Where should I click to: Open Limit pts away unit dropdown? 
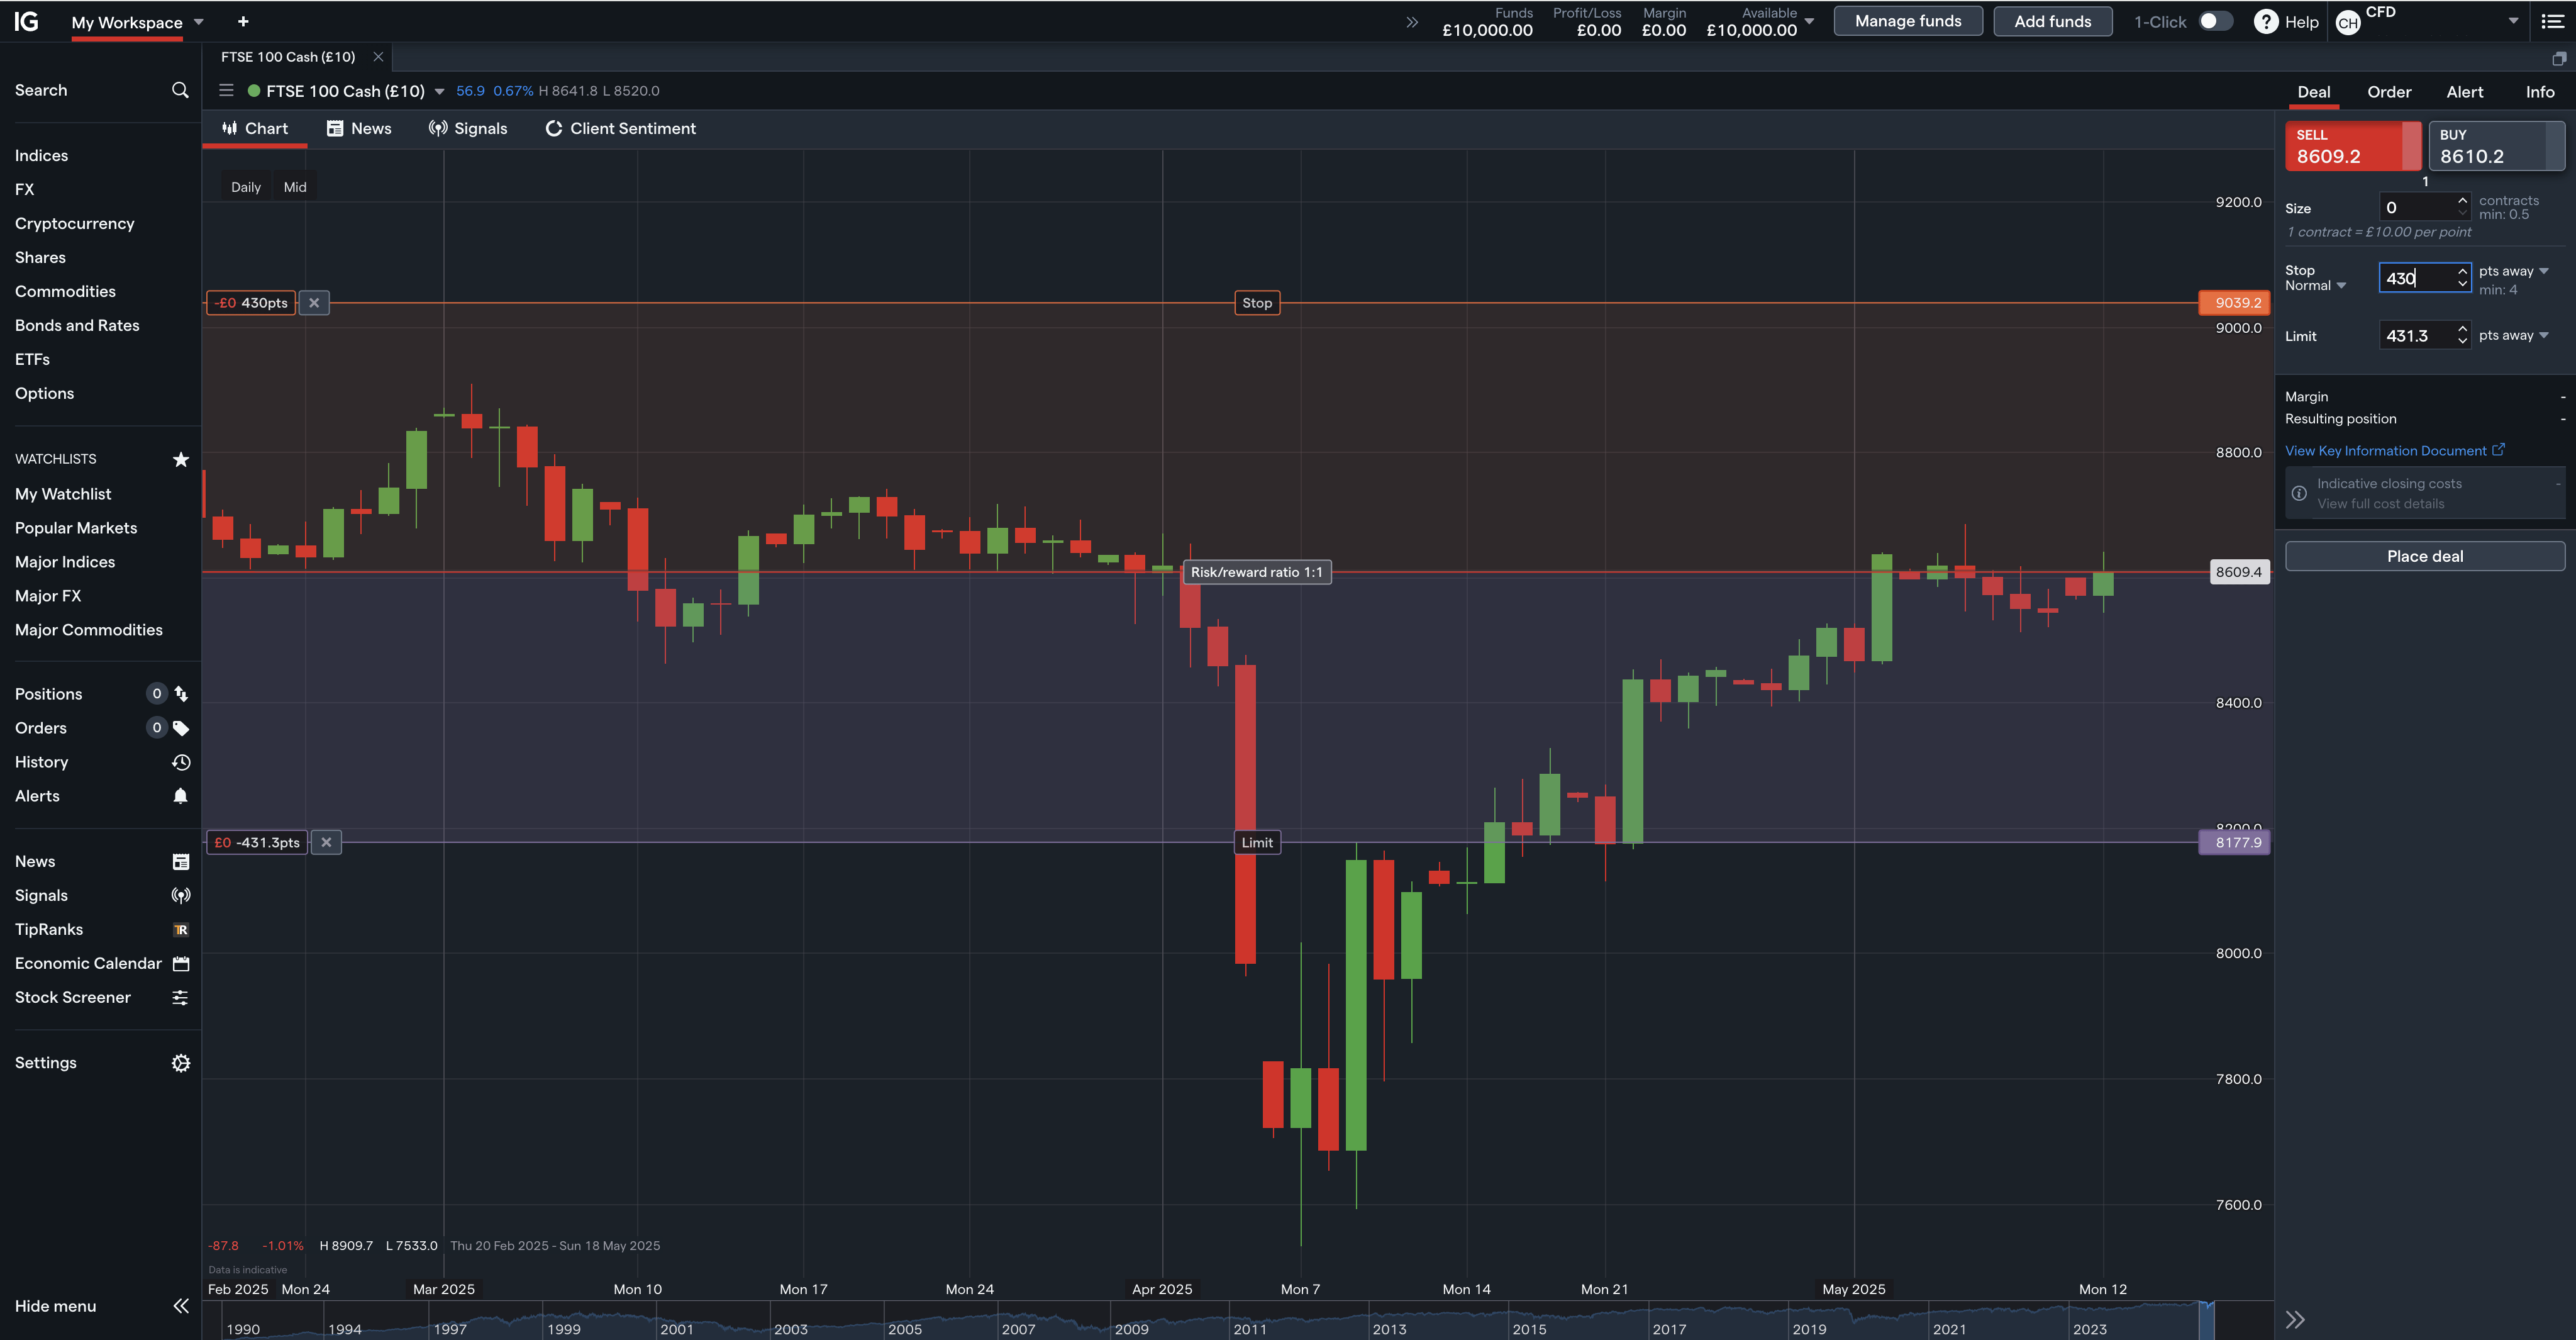[x=2514, y=335]
